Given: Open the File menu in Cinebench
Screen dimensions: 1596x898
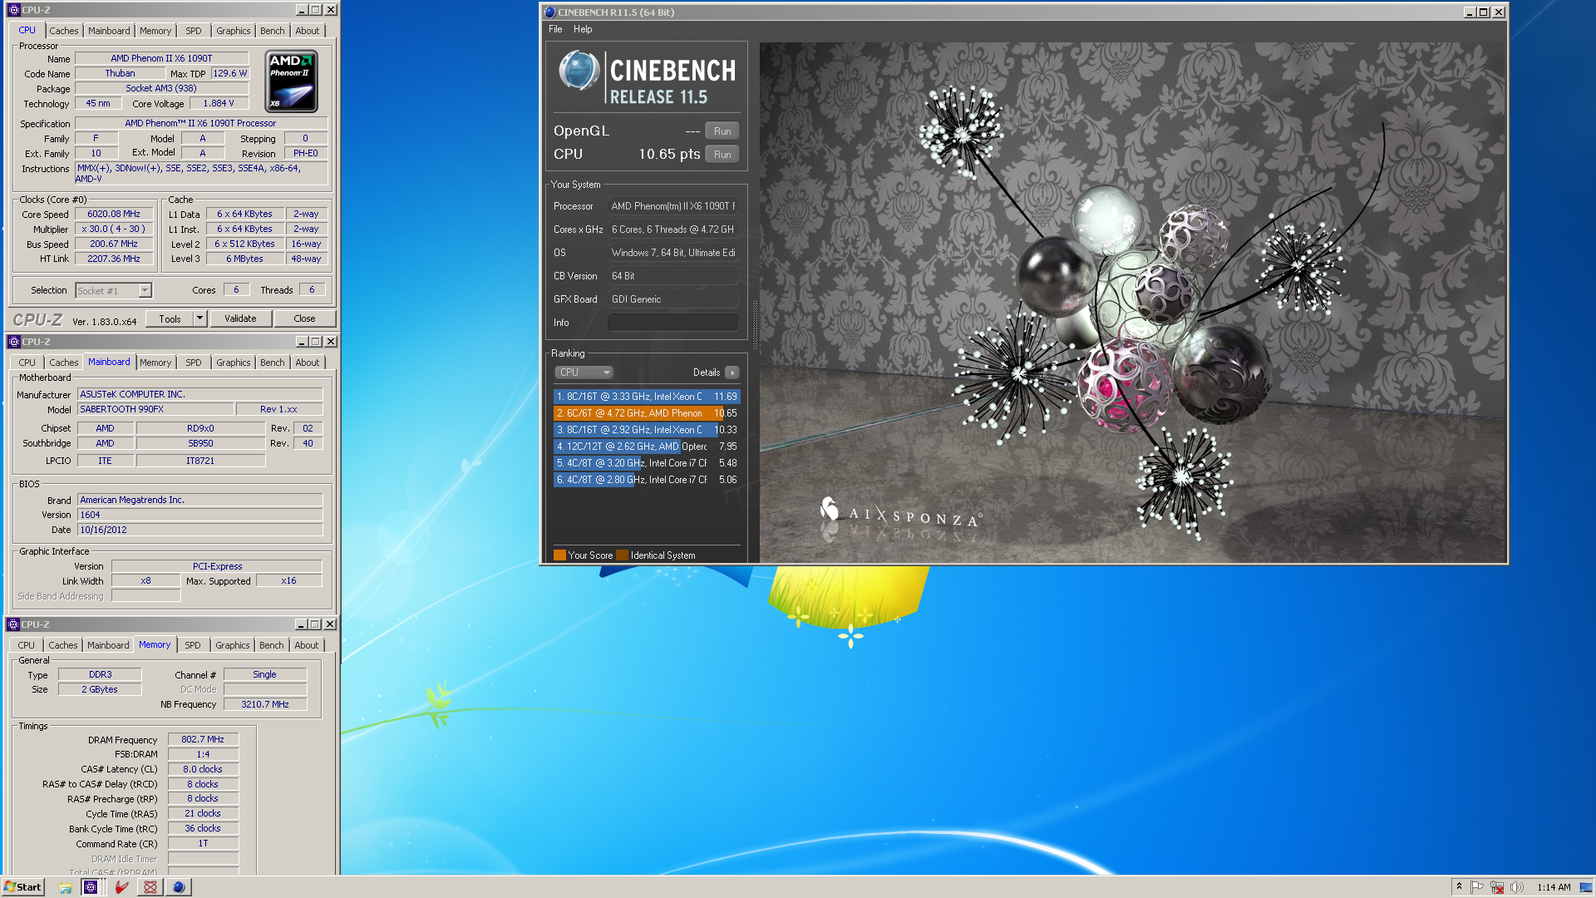Looking at the screenshot, I should [x=555, y=29].
